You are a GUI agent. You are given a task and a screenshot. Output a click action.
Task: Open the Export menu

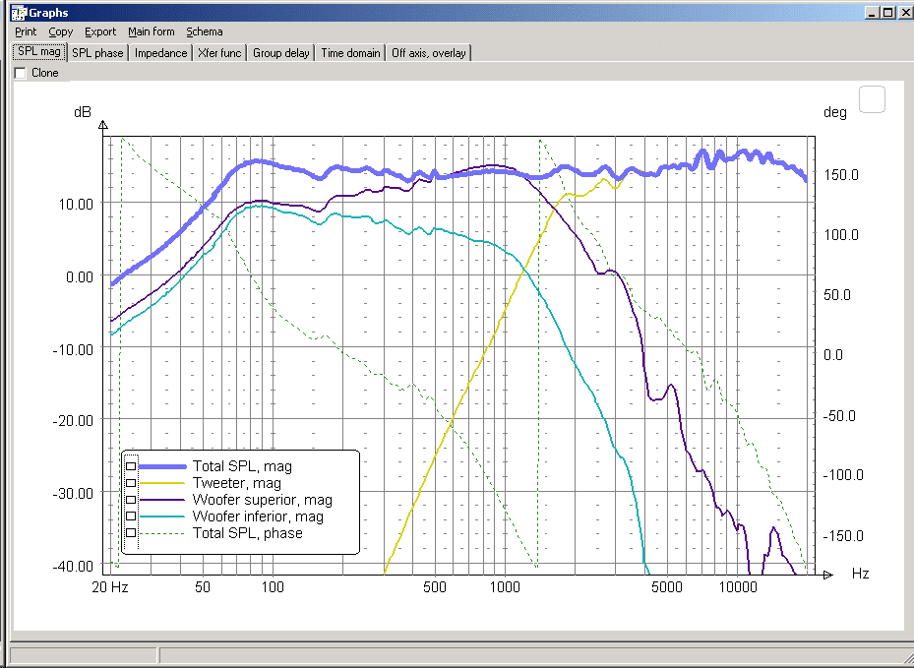[x=100, y=32]
